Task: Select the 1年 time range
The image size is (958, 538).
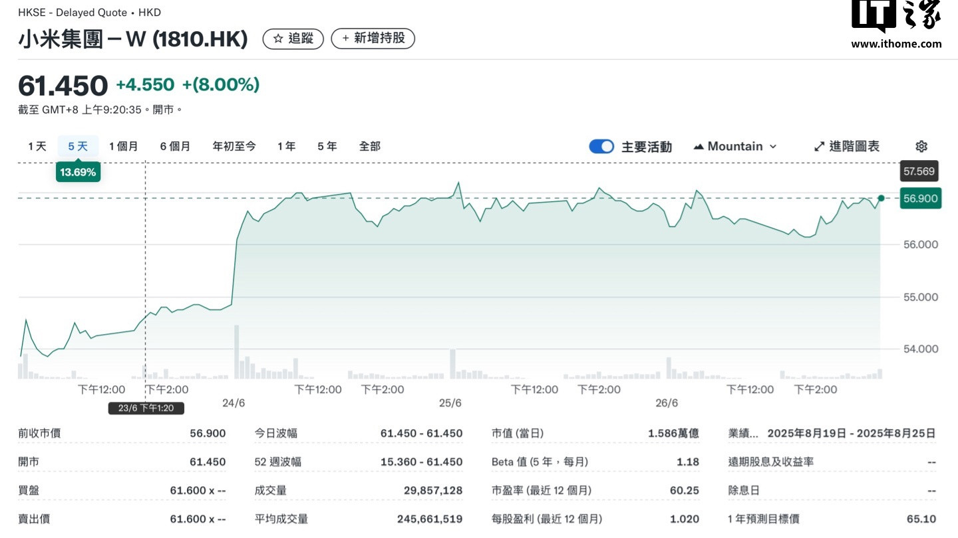Action: (x=287, y=146)
